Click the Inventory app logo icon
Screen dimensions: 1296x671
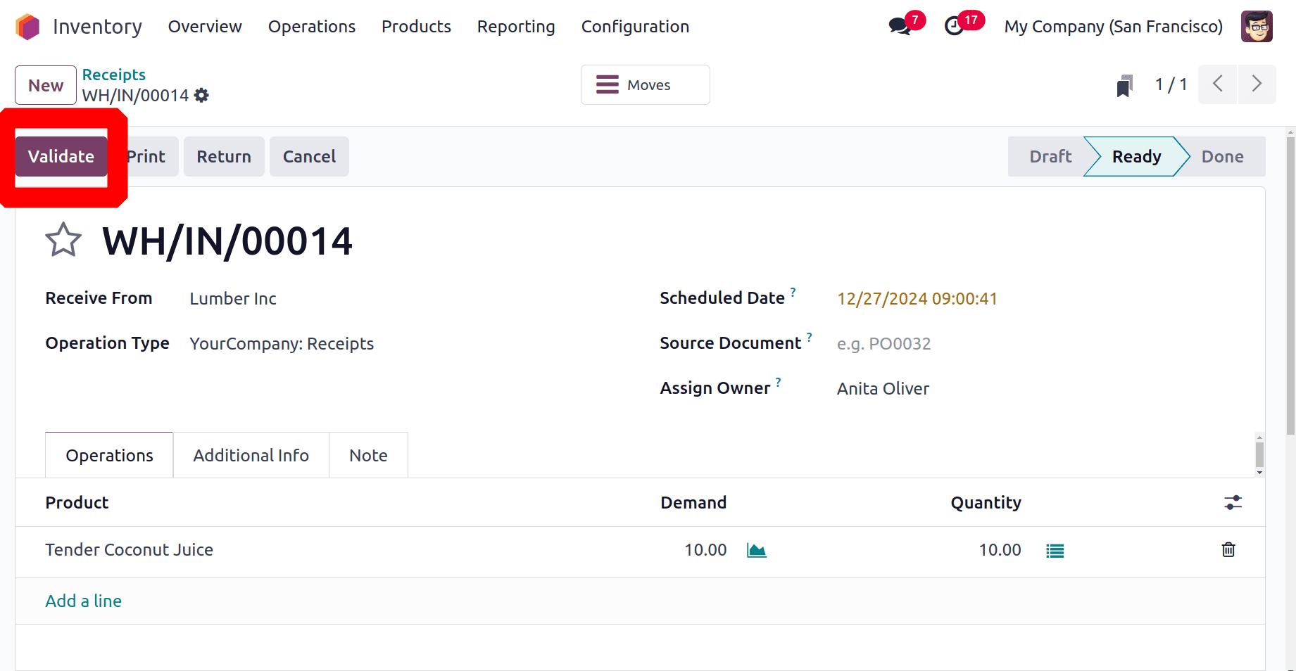pos(28,27)
